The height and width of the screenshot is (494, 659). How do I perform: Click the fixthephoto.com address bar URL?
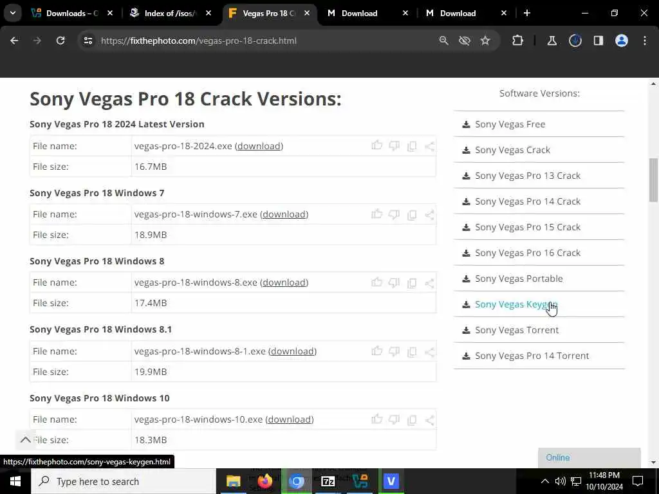click(x=198, y=41)
